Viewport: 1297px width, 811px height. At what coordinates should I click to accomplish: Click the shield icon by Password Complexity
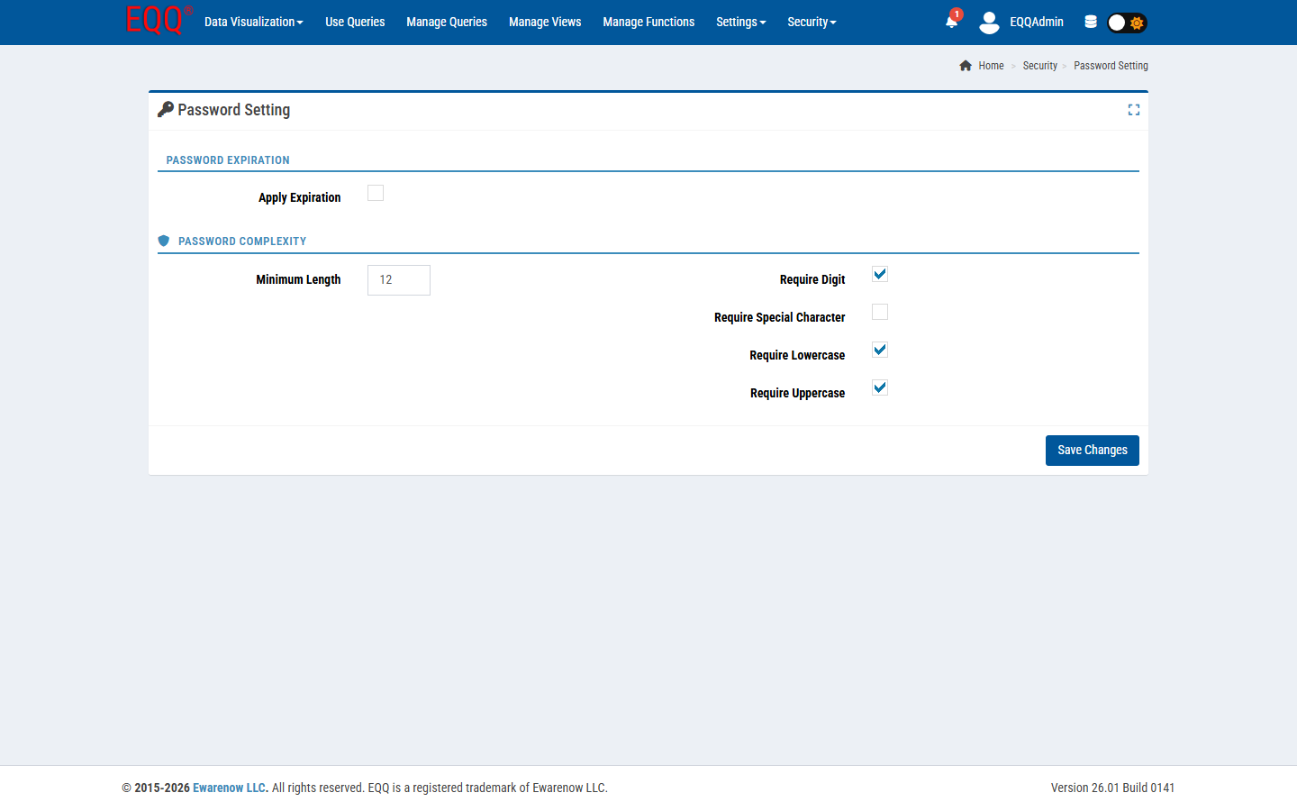tap(164, 241)
